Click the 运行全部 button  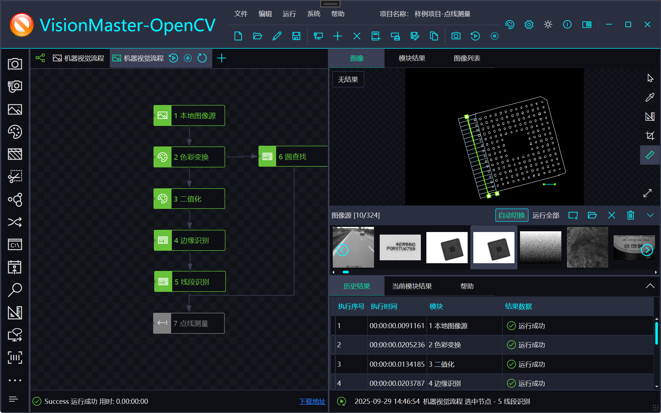546,215
